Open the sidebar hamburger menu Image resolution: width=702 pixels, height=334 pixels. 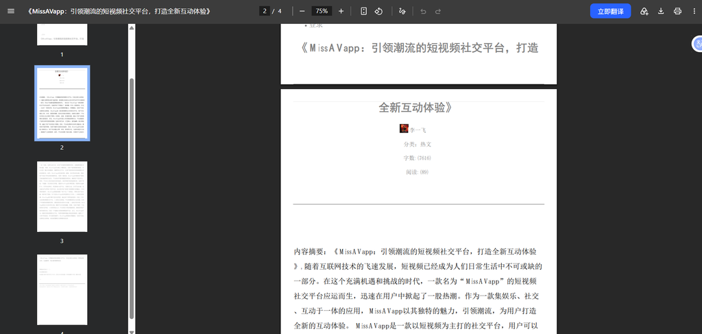[11, 11]
